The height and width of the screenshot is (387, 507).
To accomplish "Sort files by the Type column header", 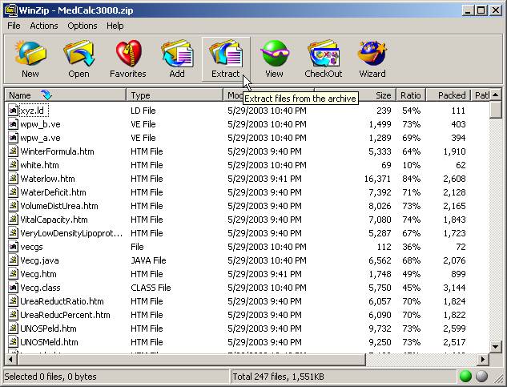I will coord(175,95).
